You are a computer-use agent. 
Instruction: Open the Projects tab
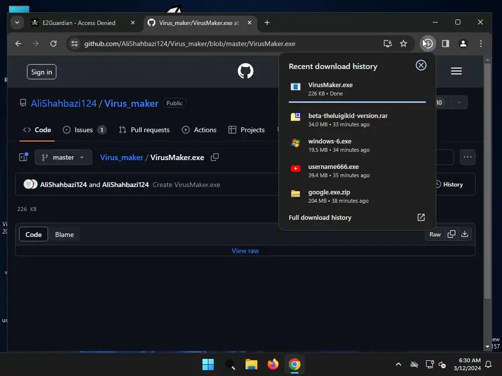(x=247, y=130)
